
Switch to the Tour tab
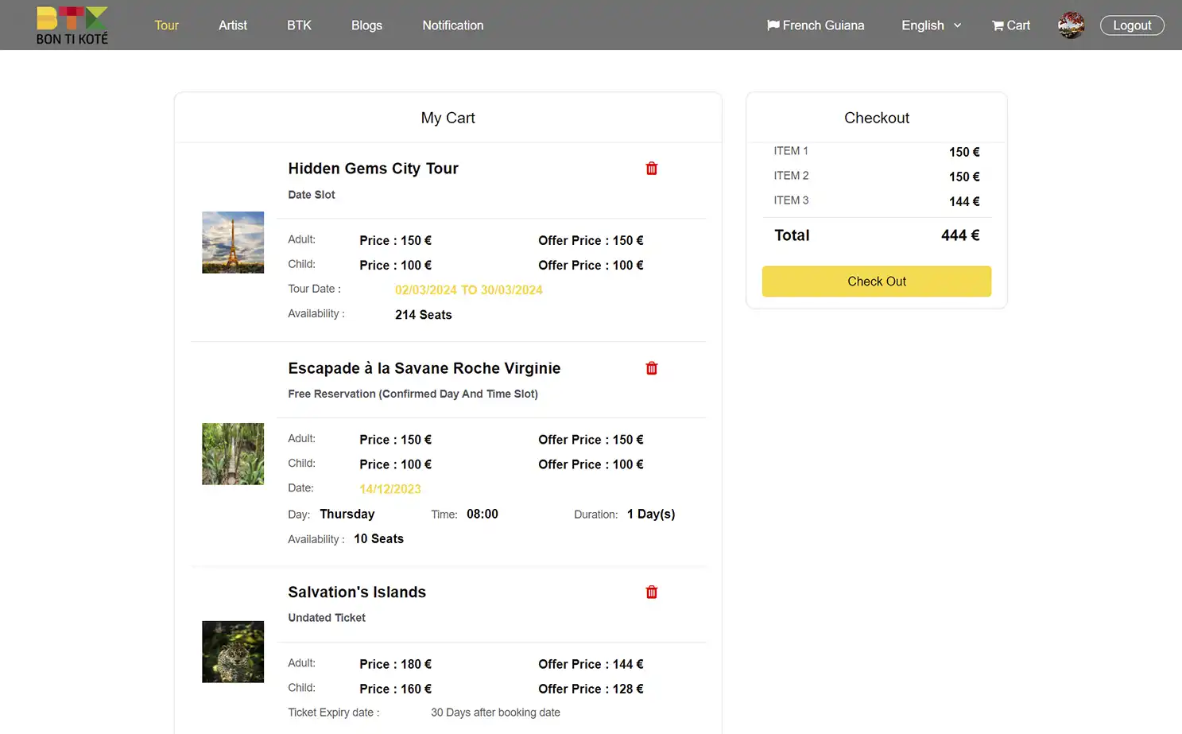tap(166, 25)
